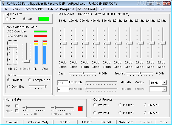Click the ADC Overload green indicator bar
Viewport: 172px width, 125px height.
40,32
